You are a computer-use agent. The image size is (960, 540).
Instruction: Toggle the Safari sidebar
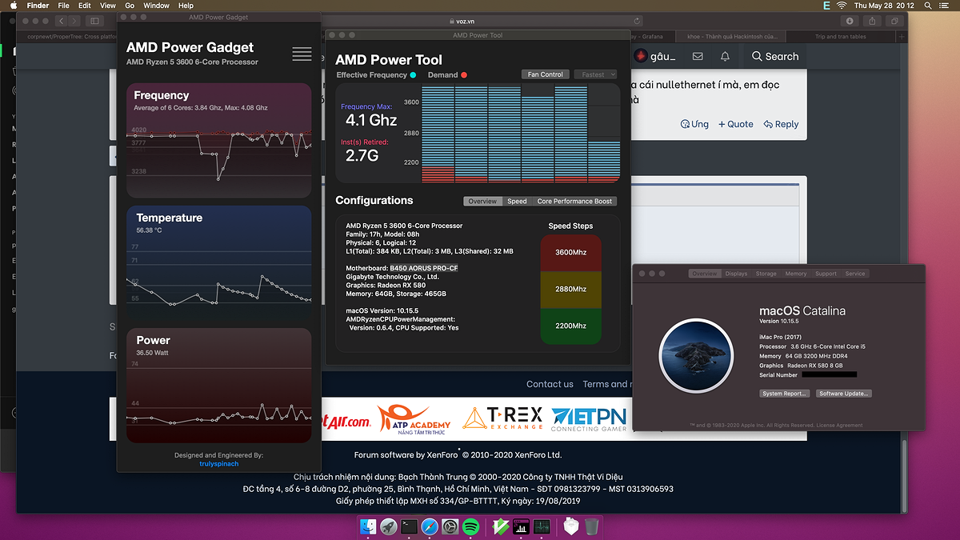pyautogui.click(x=94, y=21)
